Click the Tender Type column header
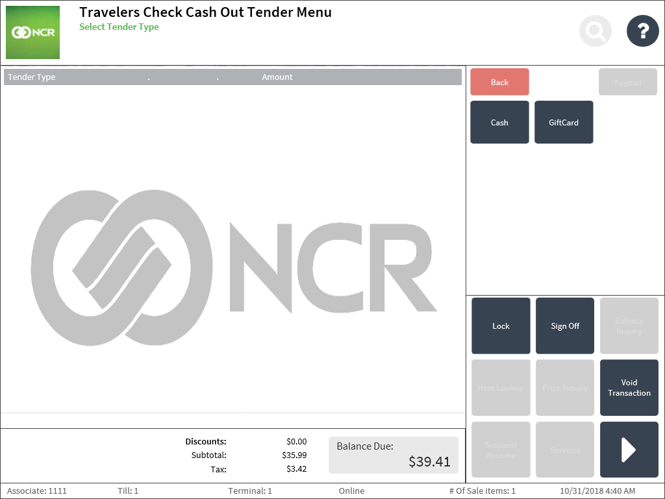The image size is (665, 499). pos(32,77)
